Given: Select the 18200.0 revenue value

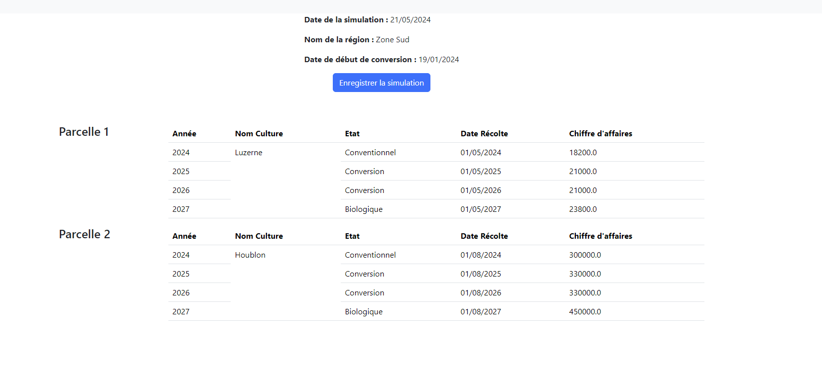Looking at the screenshot, I should click(x=583, y=153).
